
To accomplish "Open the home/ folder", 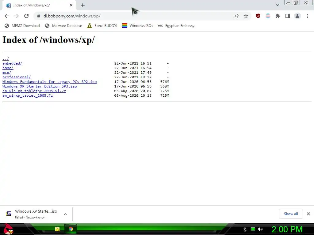I will tap(8, 68).
